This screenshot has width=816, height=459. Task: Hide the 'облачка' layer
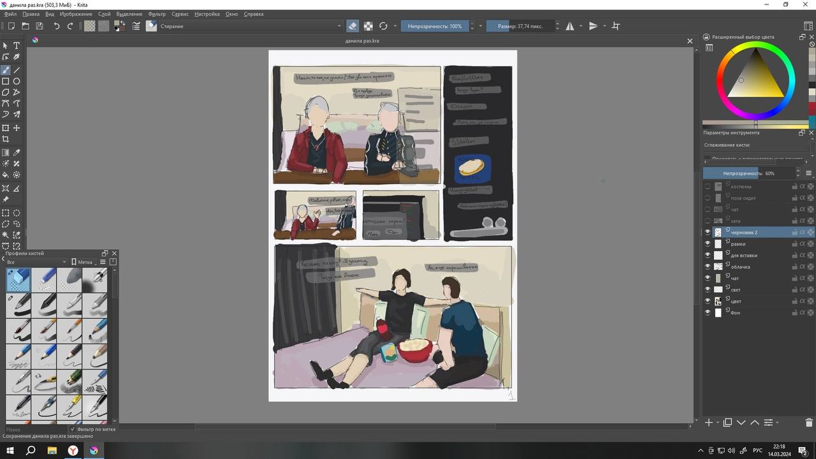[x=708, y=266]
